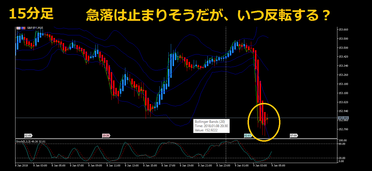Click the 80.00 stochastic level label
Viewport: 372px width, 171px height.
pyautogui.click(x=342, y=144)
